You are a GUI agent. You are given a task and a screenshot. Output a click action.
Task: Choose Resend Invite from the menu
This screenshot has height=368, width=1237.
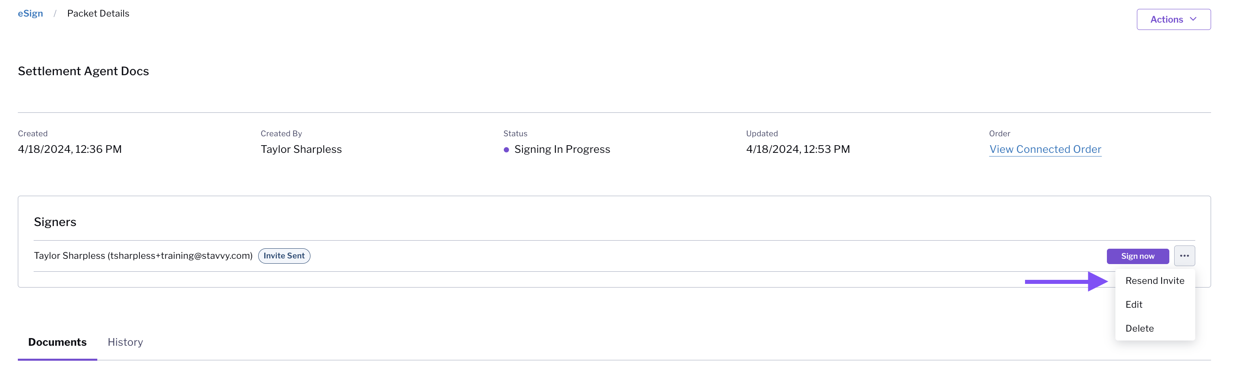(x=1154, y=281)
